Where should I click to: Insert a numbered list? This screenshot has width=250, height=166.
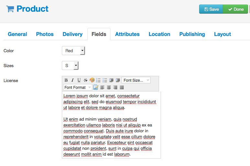click(98, 80)
